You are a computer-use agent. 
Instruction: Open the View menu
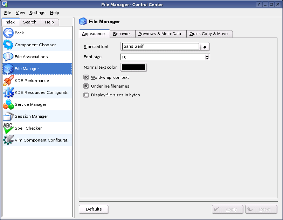click(x=20, y=13)
